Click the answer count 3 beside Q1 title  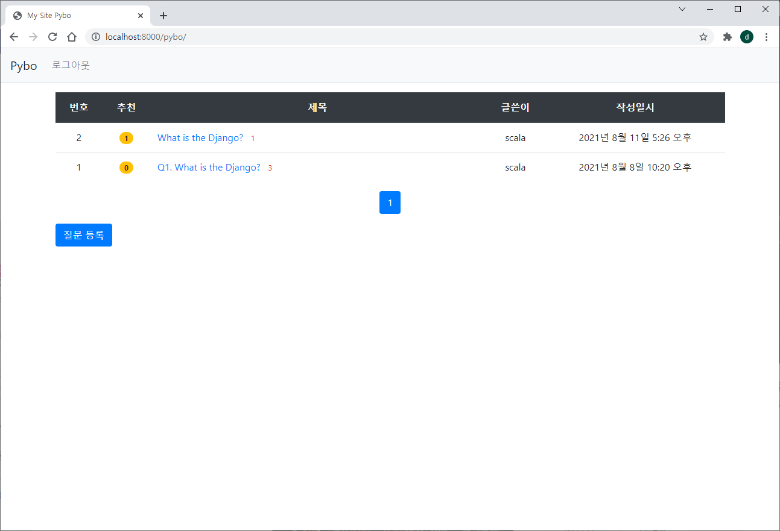click(x=270, y=168)
